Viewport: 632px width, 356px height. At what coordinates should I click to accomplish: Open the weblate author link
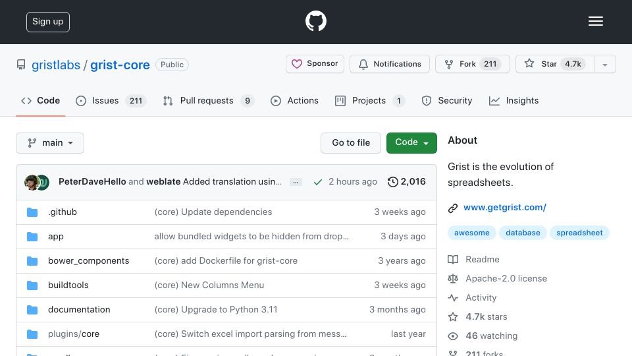point(163,182)
